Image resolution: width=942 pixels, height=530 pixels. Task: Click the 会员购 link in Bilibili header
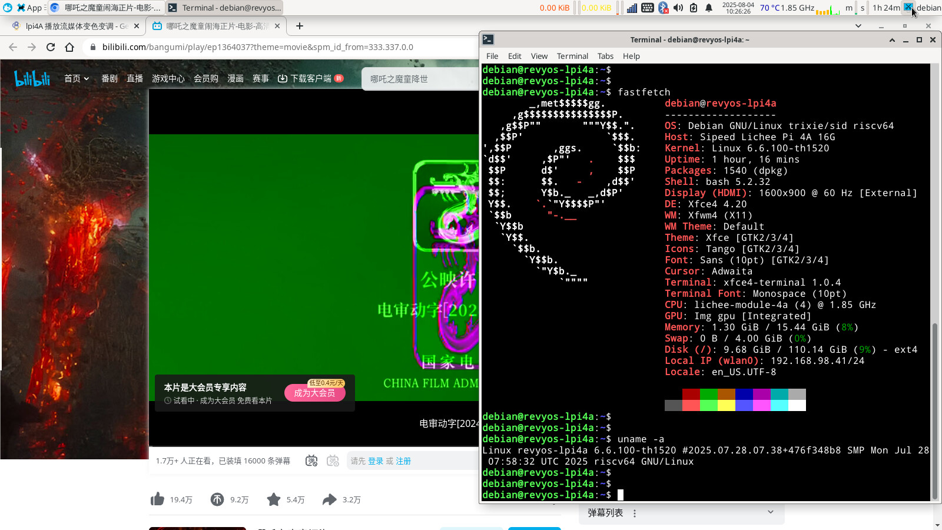pyautogui.click(x=206, y=78)
